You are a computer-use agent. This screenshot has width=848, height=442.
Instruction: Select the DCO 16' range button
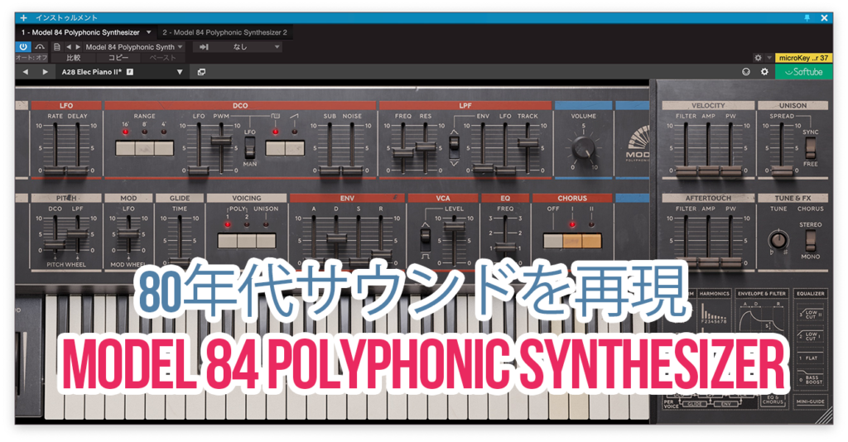pyautogui.click(x=125, y=148)
